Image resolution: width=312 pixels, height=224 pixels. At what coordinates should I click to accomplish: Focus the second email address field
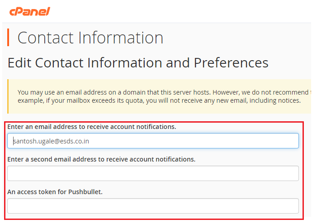(153, 173)
